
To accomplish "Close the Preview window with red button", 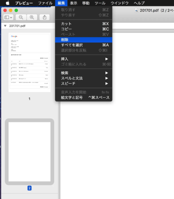I will tap(5, 11).
